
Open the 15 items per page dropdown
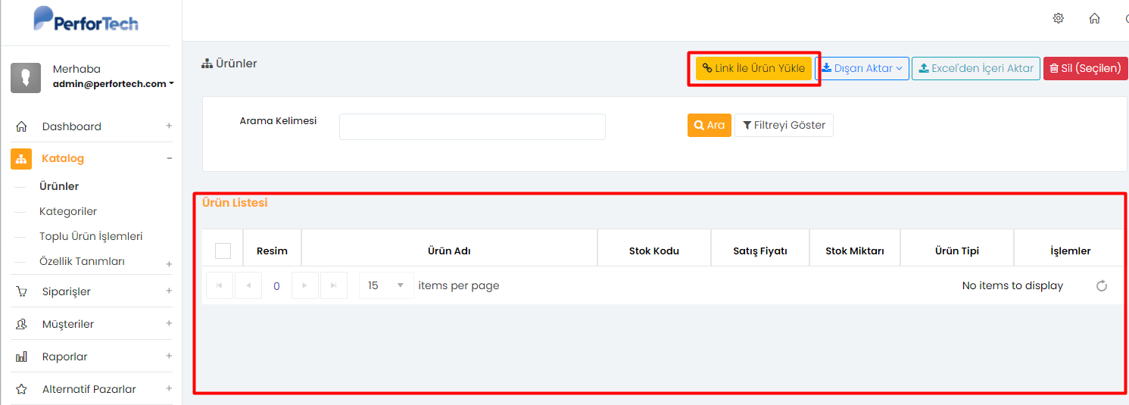tap(386, 285)
